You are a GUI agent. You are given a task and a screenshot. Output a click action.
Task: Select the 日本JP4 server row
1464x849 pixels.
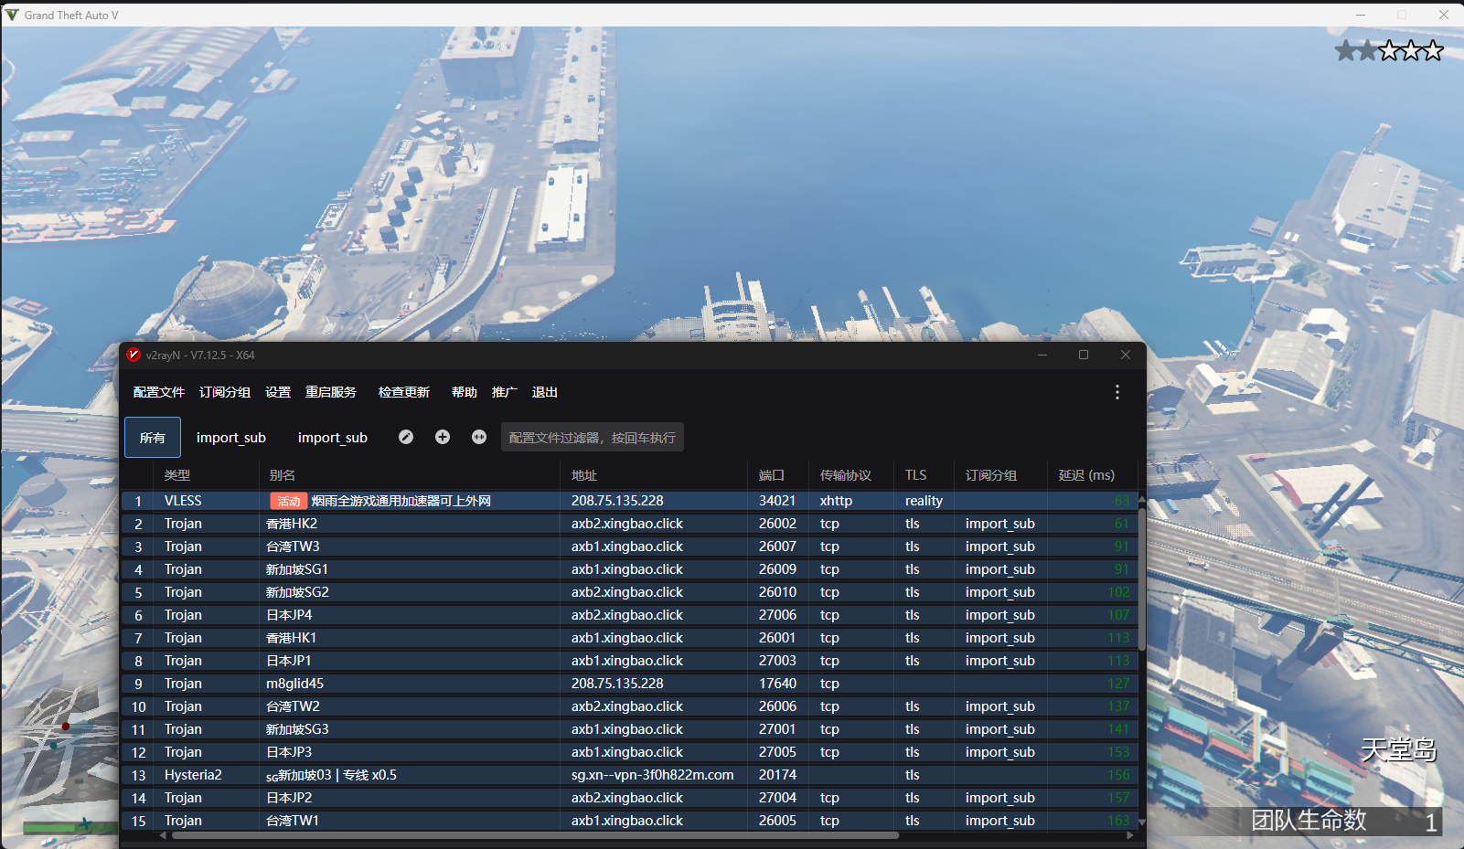629,615
